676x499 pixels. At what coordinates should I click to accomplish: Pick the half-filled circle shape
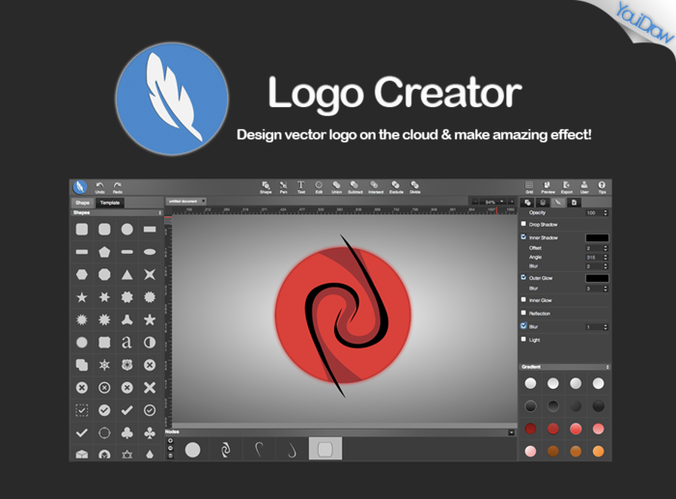point(150,343)
